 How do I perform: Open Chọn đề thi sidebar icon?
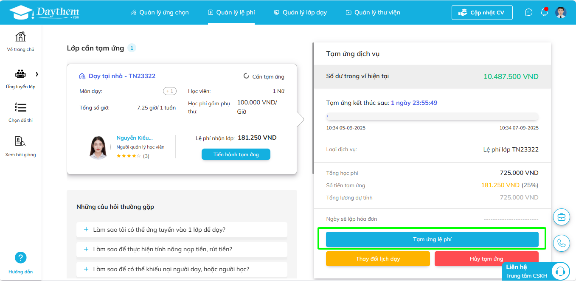pos(20,108)
